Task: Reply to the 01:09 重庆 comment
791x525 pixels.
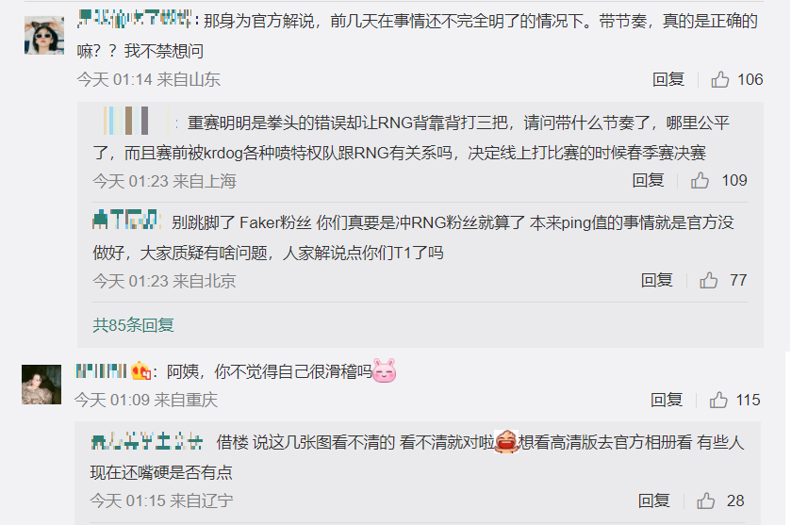Action: [x=666, y=400]
